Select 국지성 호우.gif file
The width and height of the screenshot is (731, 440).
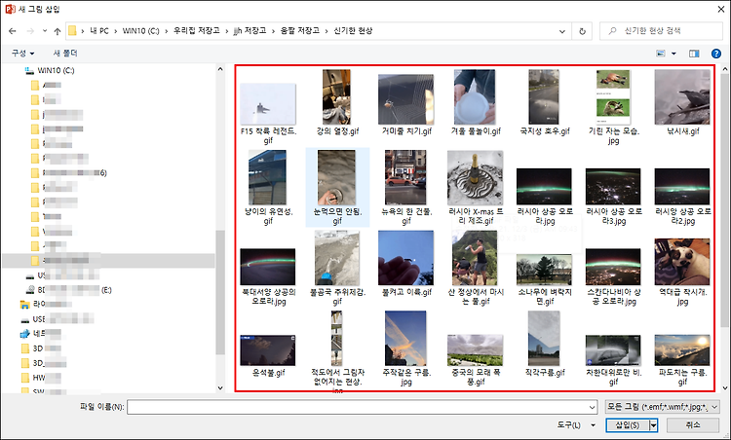click(x=545, y=103)
